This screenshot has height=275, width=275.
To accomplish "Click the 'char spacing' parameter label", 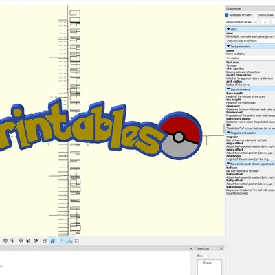I will (x=235, y=69).
